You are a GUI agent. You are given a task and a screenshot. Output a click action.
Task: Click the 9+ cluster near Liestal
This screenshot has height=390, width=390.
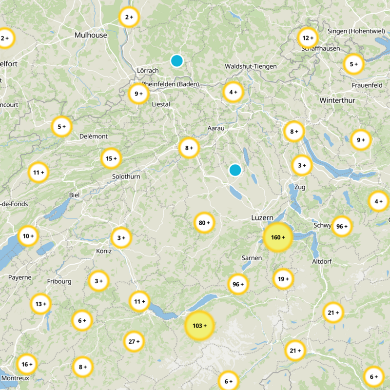point(139,94)
